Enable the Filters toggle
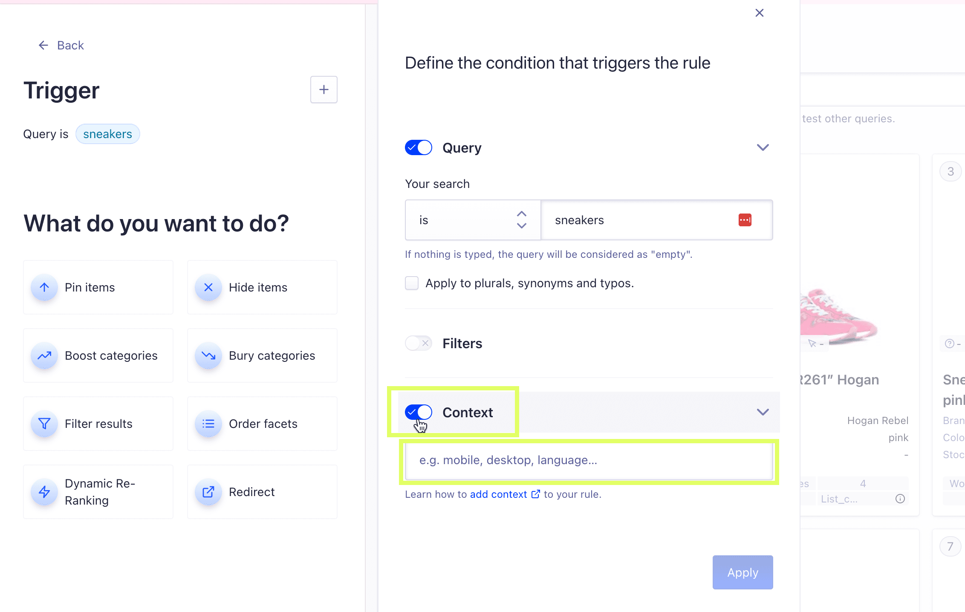The height and width of the screenshot is (612, 965). click(x=419, y=343)
